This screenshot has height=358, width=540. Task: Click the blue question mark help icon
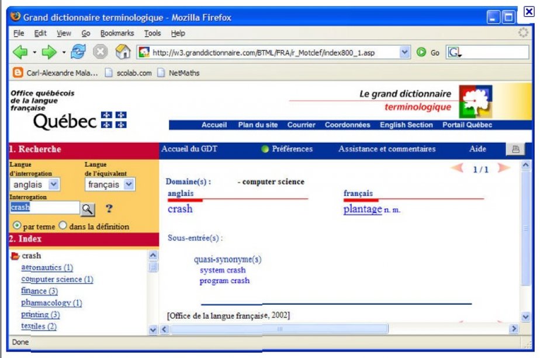[x=109, y=208]
